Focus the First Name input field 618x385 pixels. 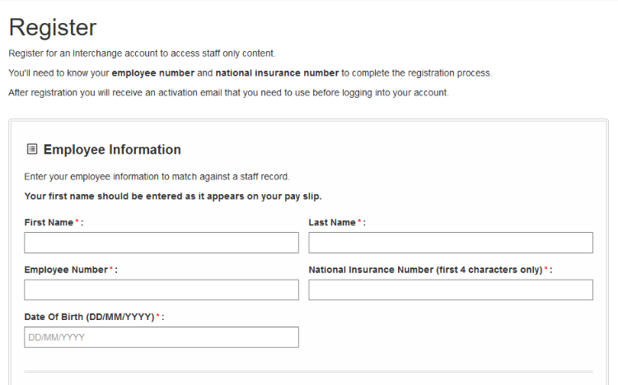click(162, 243)
